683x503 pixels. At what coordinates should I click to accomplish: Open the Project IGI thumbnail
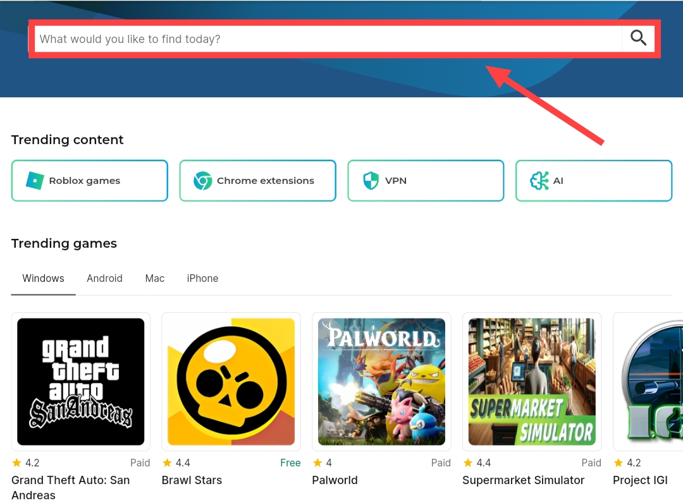651,382
